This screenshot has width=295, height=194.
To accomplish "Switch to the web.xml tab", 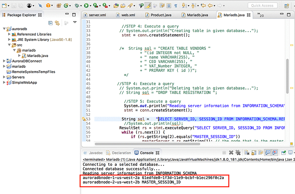I will pos(125,15).
